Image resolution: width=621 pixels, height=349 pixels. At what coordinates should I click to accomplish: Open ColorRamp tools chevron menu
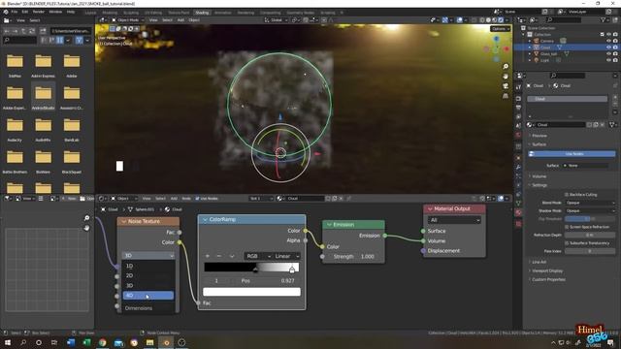(x=231, y=256)
